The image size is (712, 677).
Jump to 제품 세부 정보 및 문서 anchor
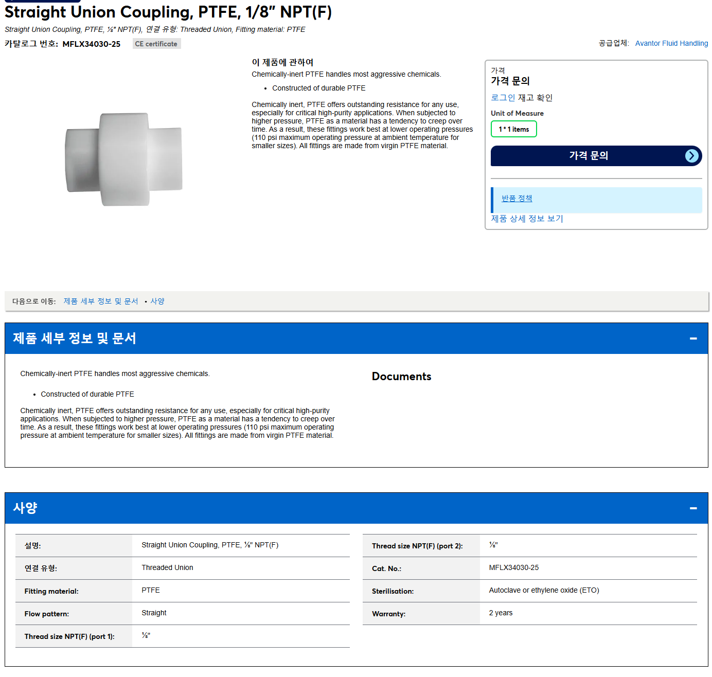(x=101, y=301)
